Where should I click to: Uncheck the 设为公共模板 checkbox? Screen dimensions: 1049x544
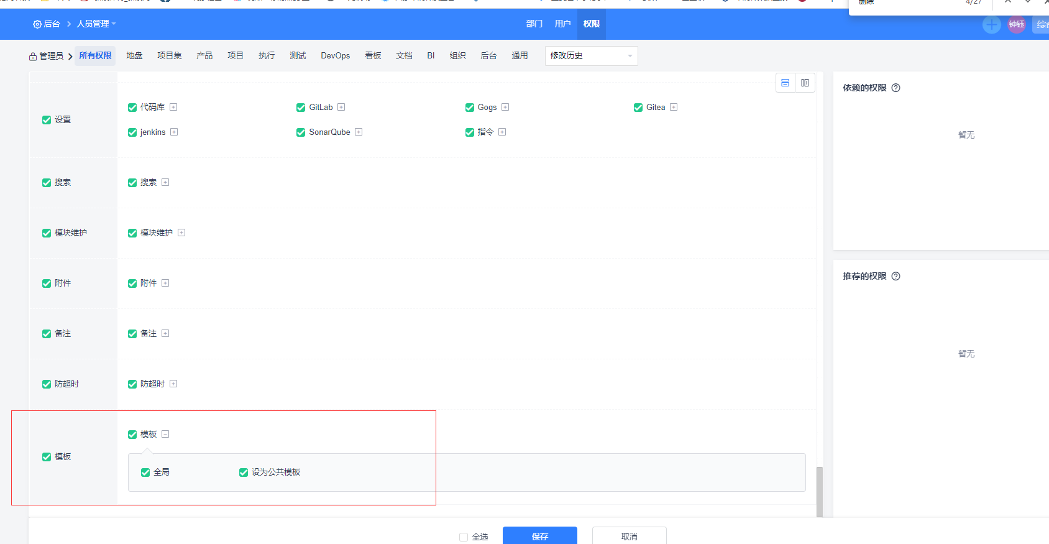244,473
